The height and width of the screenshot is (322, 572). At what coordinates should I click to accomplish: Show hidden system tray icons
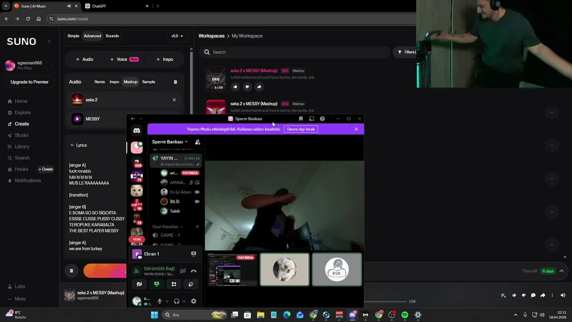[x=516, y=315]
